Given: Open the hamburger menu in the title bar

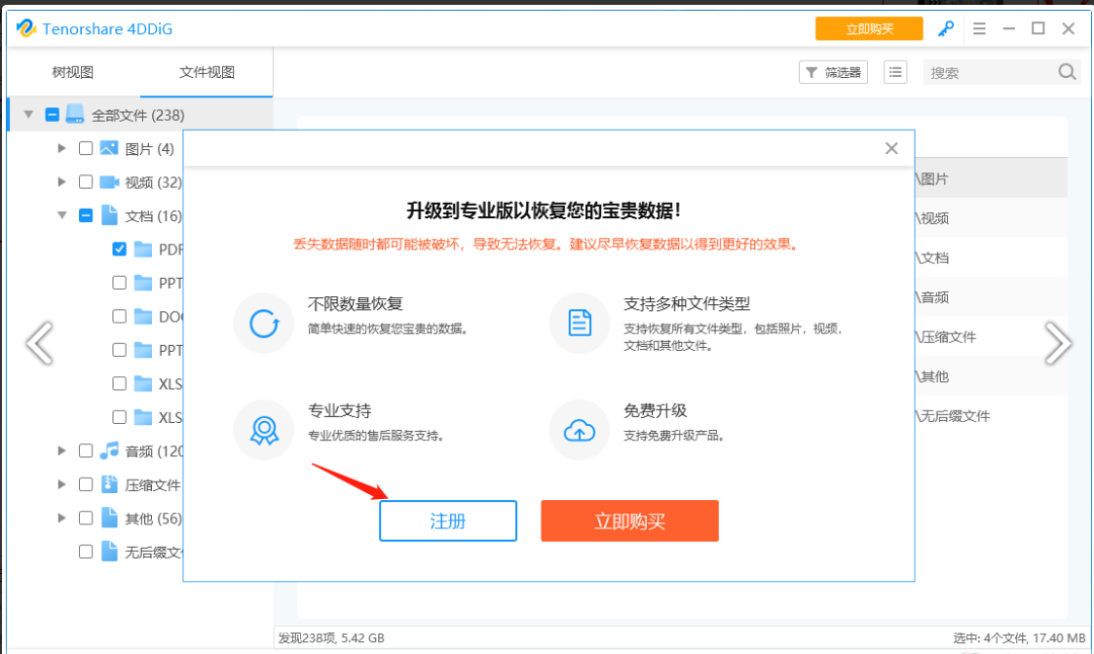Looking at the screenshot, I should click(979, 28).
